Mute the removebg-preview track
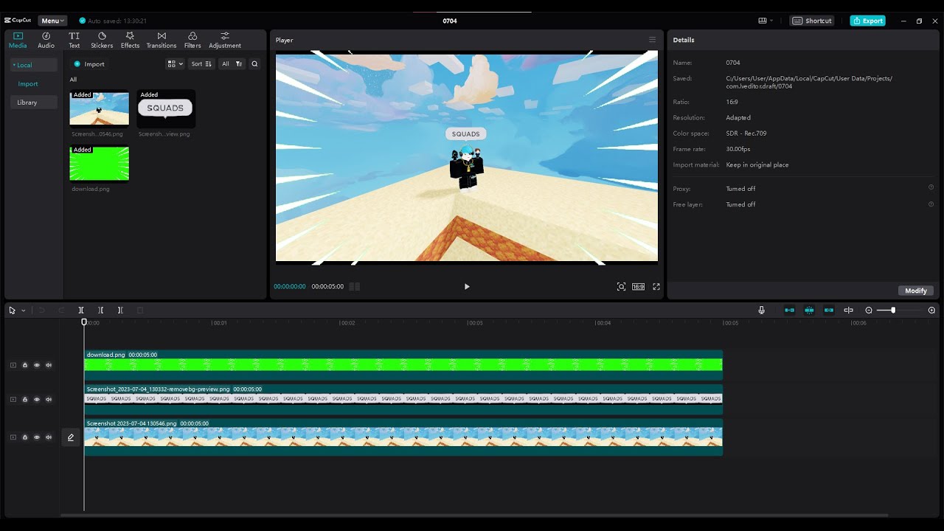The image size is (944, 531). [49, 400]
